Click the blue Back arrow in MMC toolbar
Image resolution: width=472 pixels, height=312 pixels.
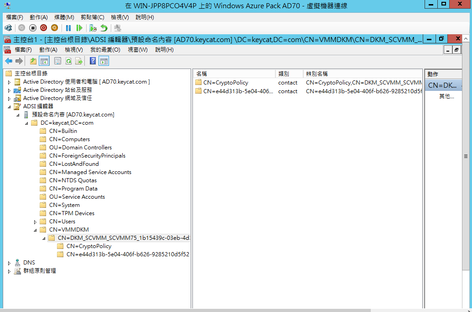(9, 61)
